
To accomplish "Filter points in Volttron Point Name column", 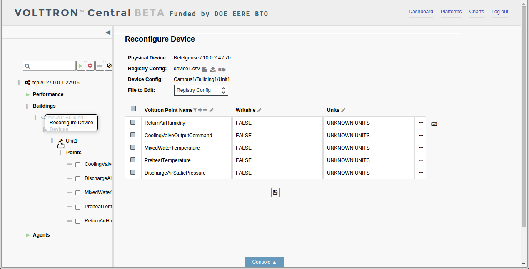I will point(195,110).
